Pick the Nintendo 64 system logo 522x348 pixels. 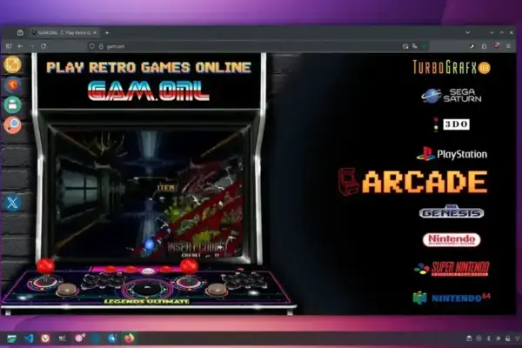(x=452, y=298)
